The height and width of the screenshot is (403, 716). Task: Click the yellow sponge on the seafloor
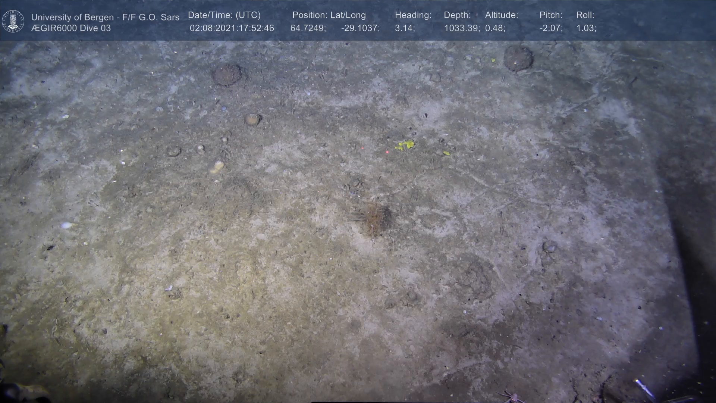tap(405, 145)
